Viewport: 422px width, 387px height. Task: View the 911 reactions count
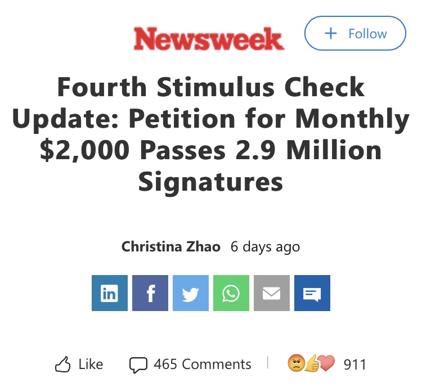(355, 364)
